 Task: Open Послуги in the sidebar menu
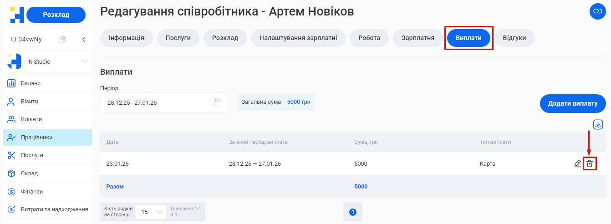(x=47, y=155)
